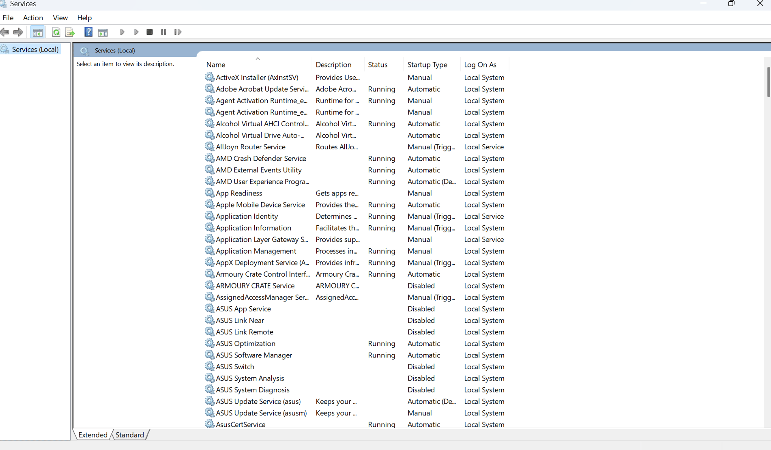Open the Action menu
This screenshot has width=771, height=450.
(33, 18)
